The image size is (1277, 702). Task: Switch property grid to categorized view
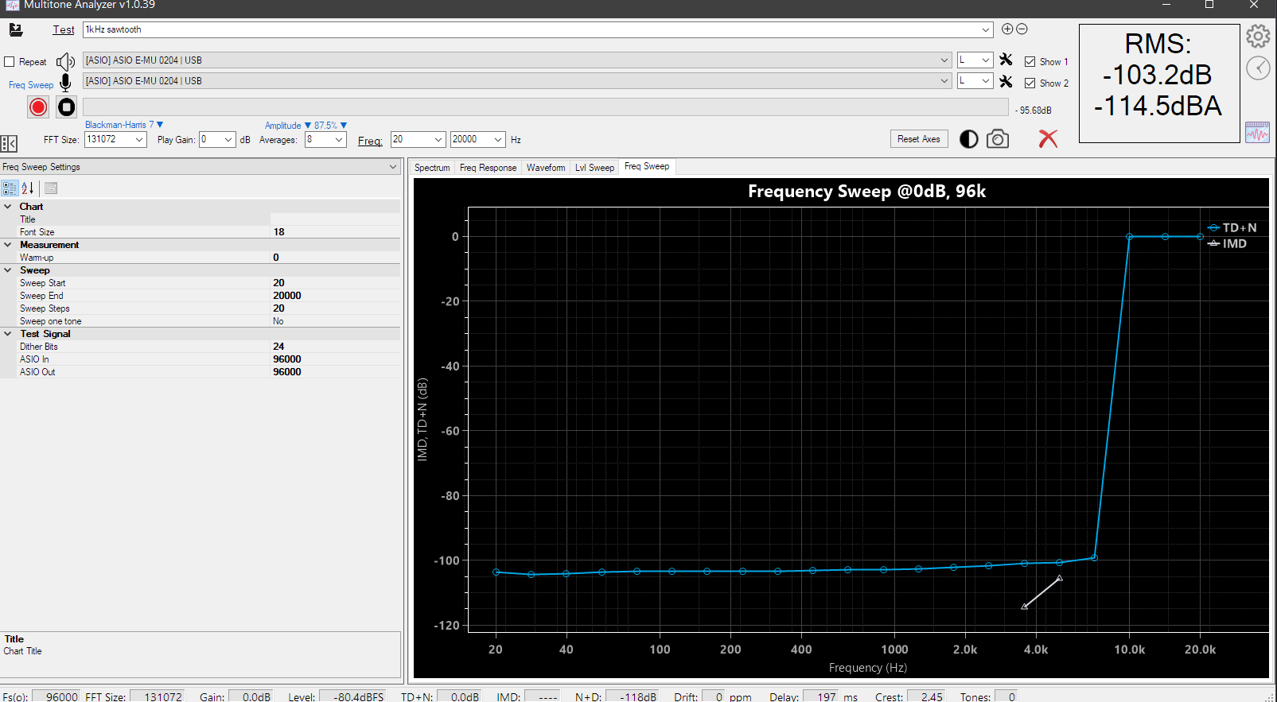tap(10, 188)
